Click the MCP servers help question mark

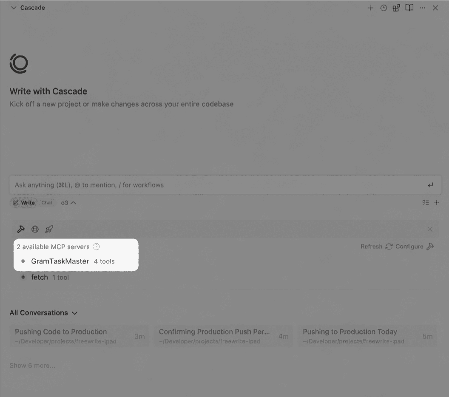96,247
